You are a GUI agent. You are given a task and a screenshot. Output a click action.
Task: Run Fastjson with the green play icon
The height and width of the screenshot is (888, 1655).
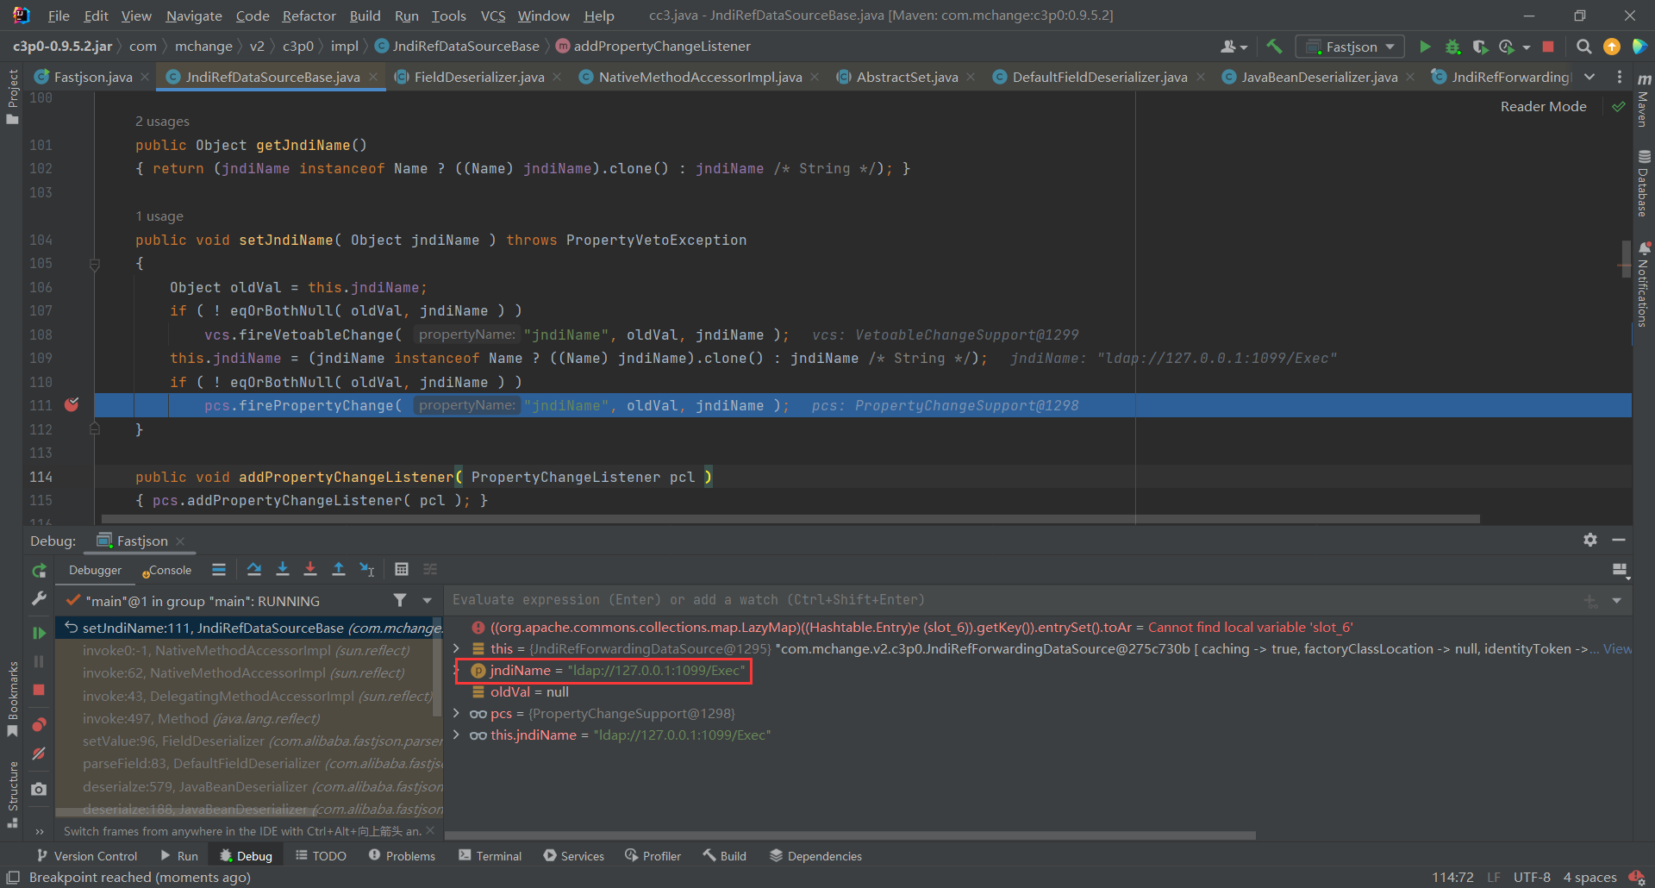tap(1425, 47)
